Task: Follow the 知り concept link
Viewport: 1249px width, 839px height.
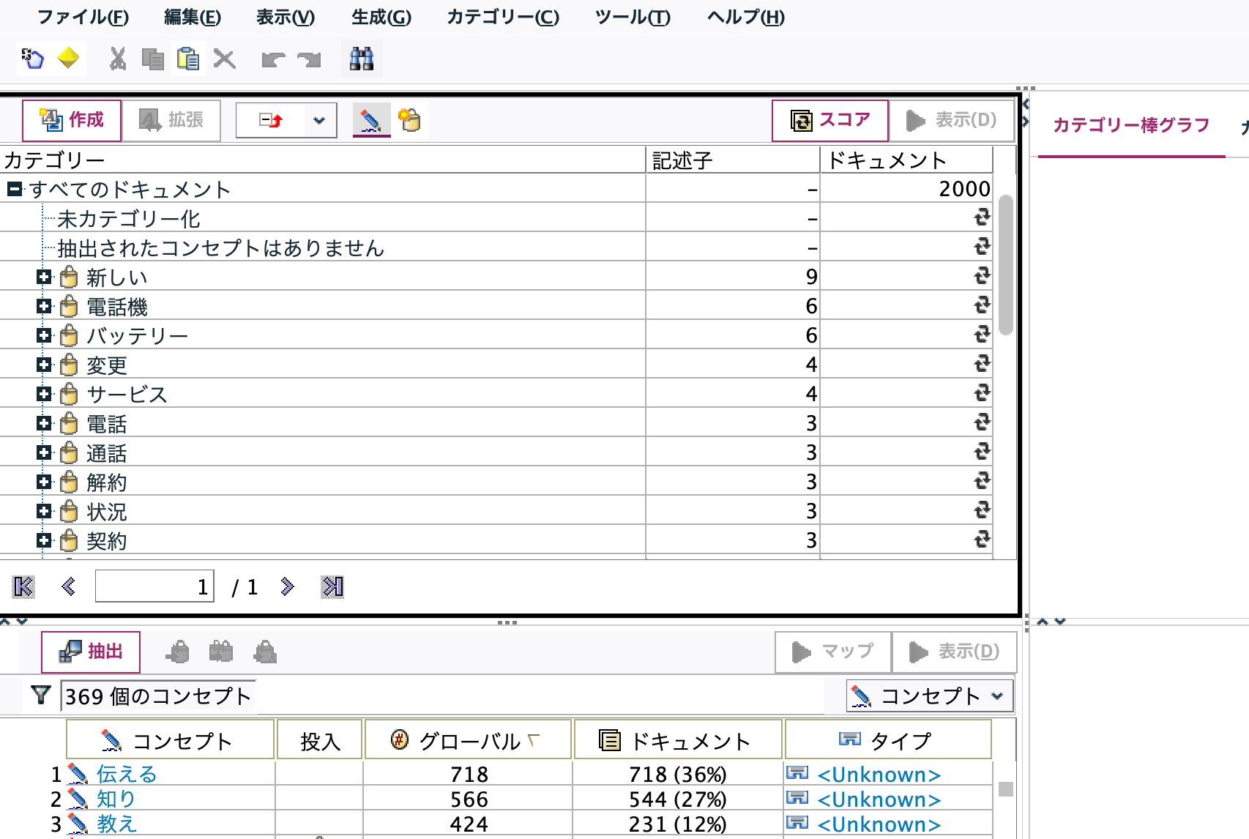Action: tap(116, 799)
